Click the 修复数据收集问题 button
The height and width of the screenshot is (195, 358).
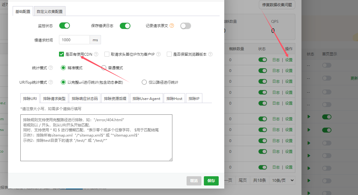[277, 5]
